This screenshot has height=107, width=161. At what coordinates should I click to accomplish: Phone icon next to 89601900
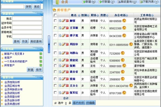[x=124, y=66]
